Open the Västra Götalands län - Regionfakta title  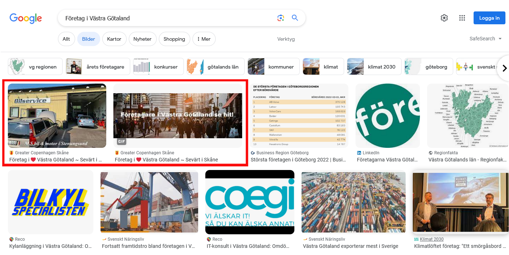click(468, 160)
